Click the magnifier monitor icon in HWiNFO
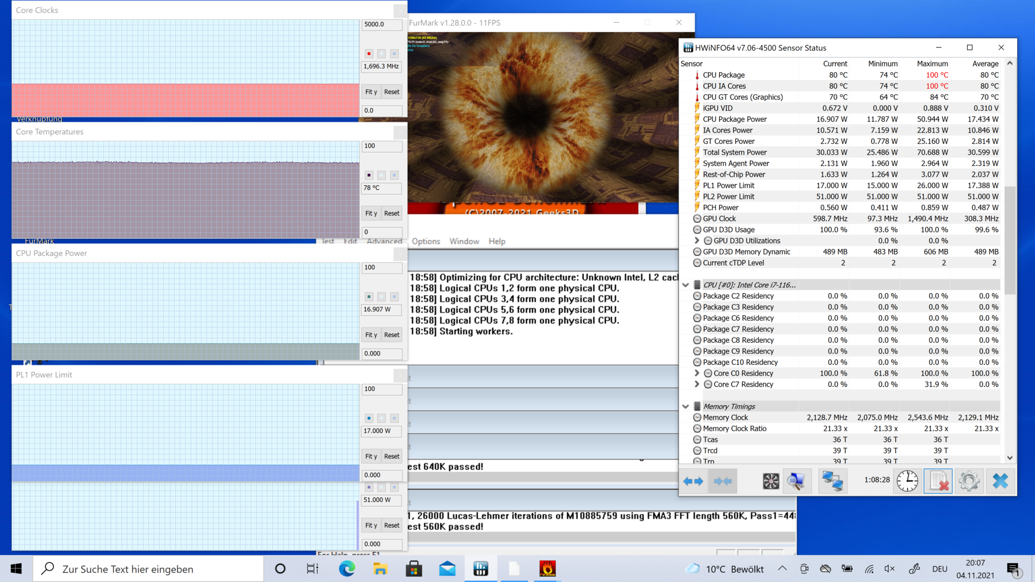Viewport: 1035px width, 582px height. tap(796, 481)
